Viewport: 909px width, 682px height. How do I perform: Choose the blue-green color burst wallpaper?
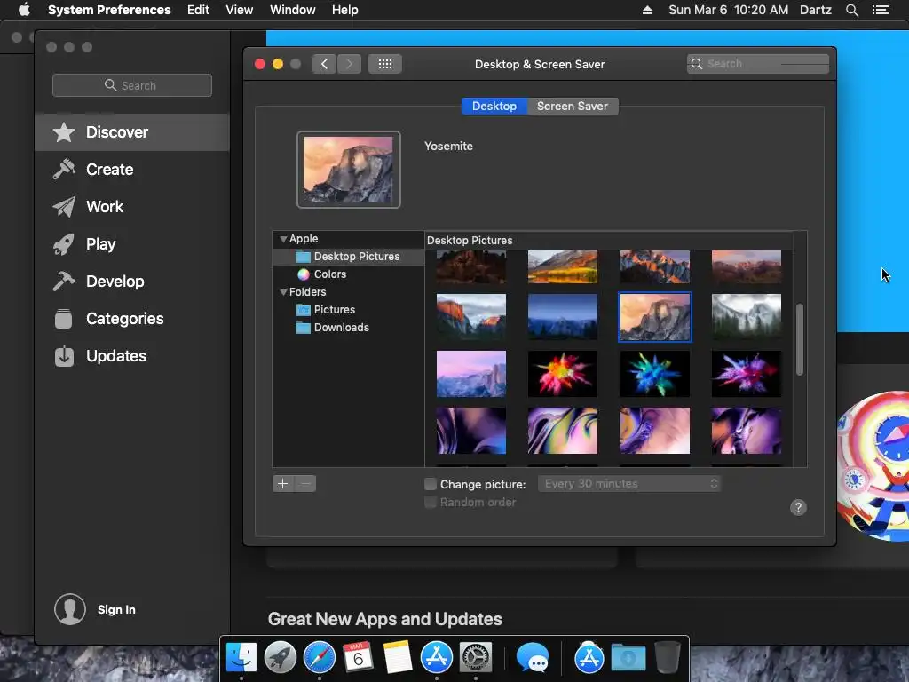(x=654, y=374)
